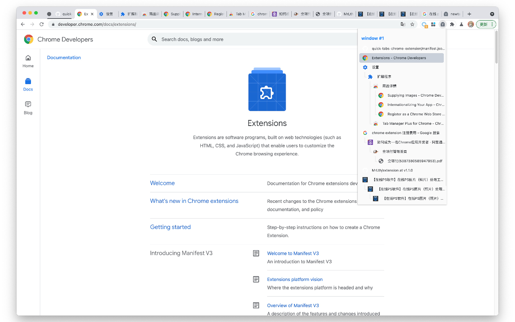Viewport: 515px width, 322px height.
Task: Select MrLth/extension at v1.1.0 tree item
Action: (x=402, y=170)
